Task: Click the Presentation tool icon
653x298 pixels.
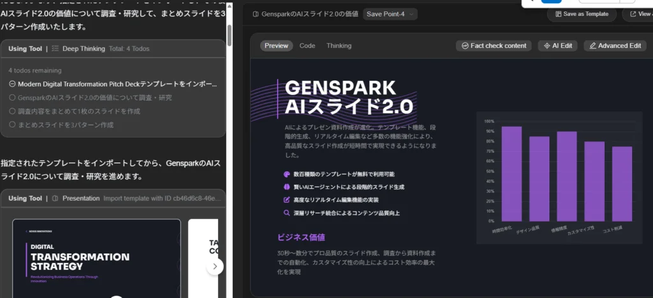Action: 55,198
